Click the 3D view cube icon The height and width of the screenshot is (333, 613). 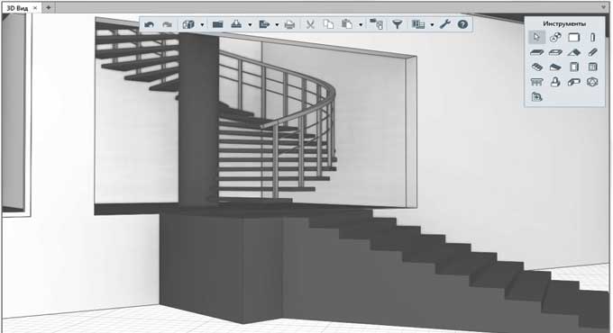coord(188,24)
